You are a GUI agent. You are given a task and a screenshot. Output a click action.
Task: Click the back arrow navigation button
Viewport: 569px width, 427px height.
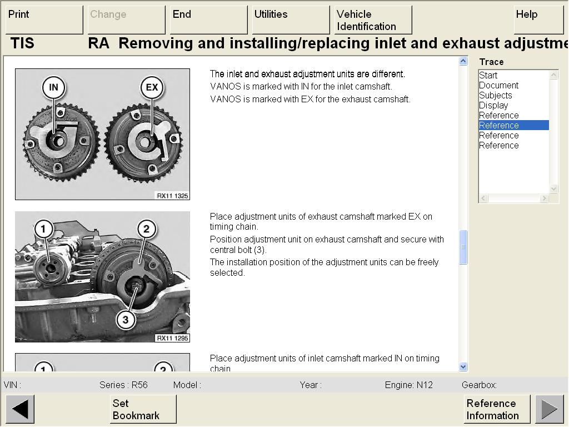click(20, 409)
